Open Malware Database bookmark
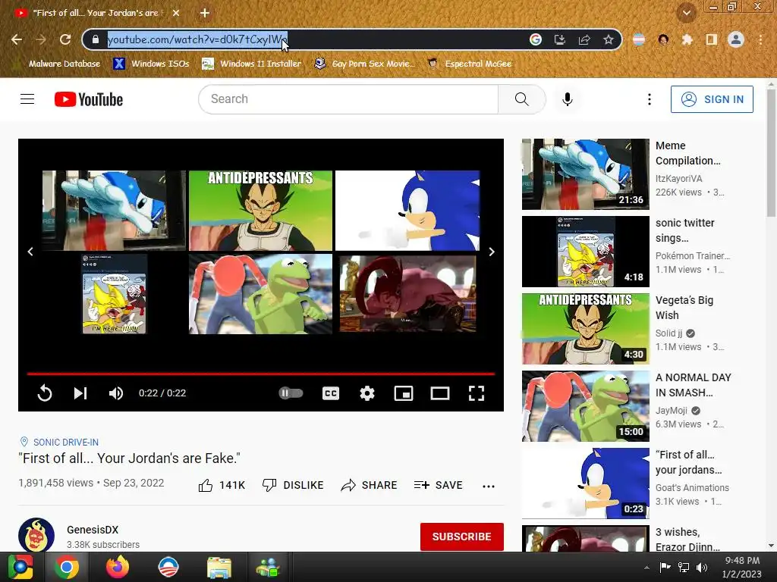The height and width of the screenshot is (582, 777). coord(58,64)
